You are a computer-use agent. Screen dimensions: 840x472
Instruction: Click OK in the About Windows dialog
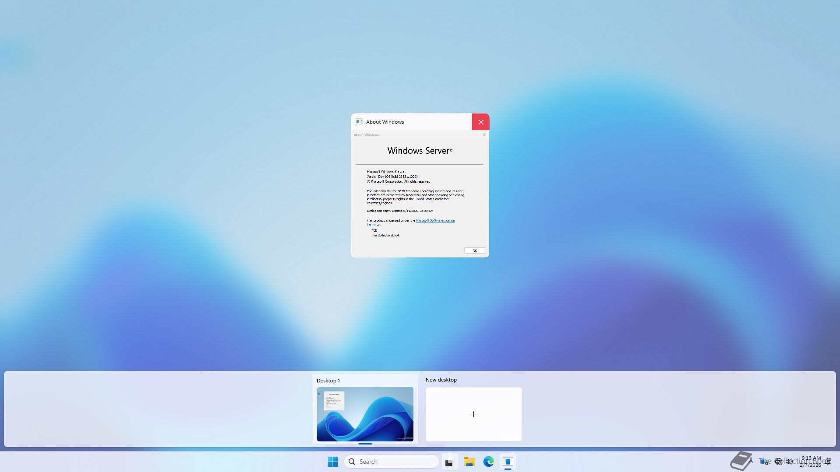point(475,251)
